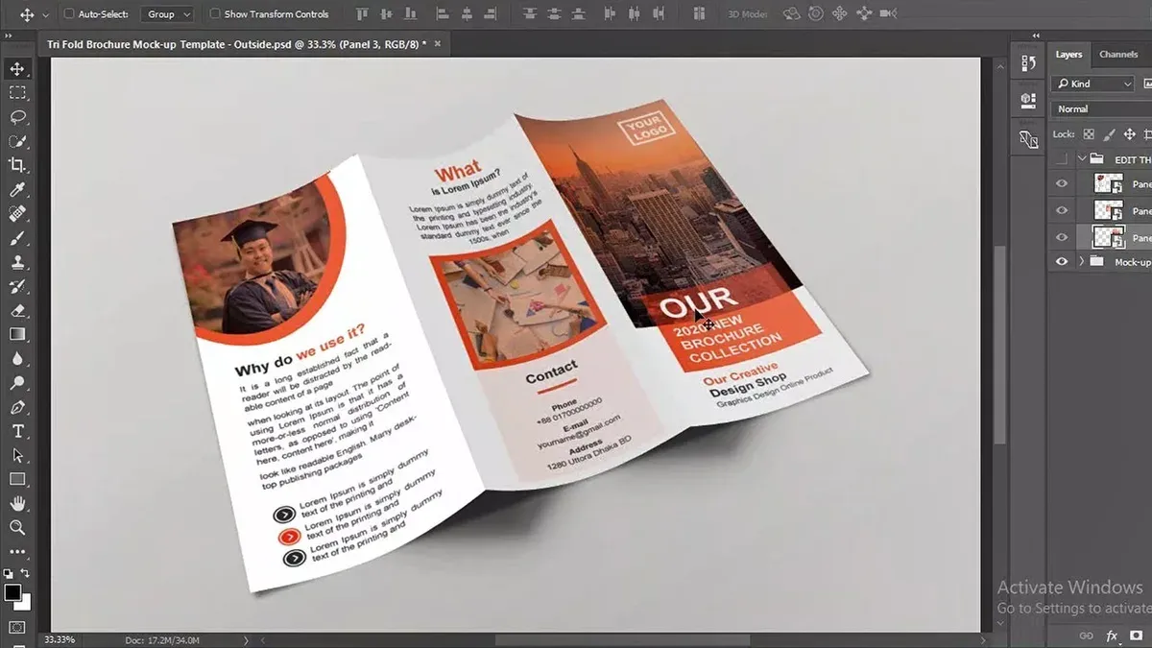Select the Blur tool
This screenshot has width=1152, height=648.
click(17, 358)
